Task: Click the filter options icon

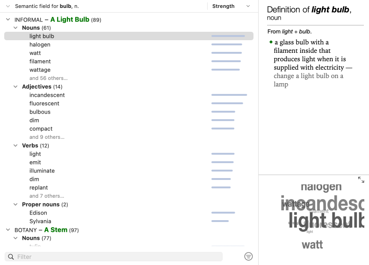Action: (x=248, y=257)
